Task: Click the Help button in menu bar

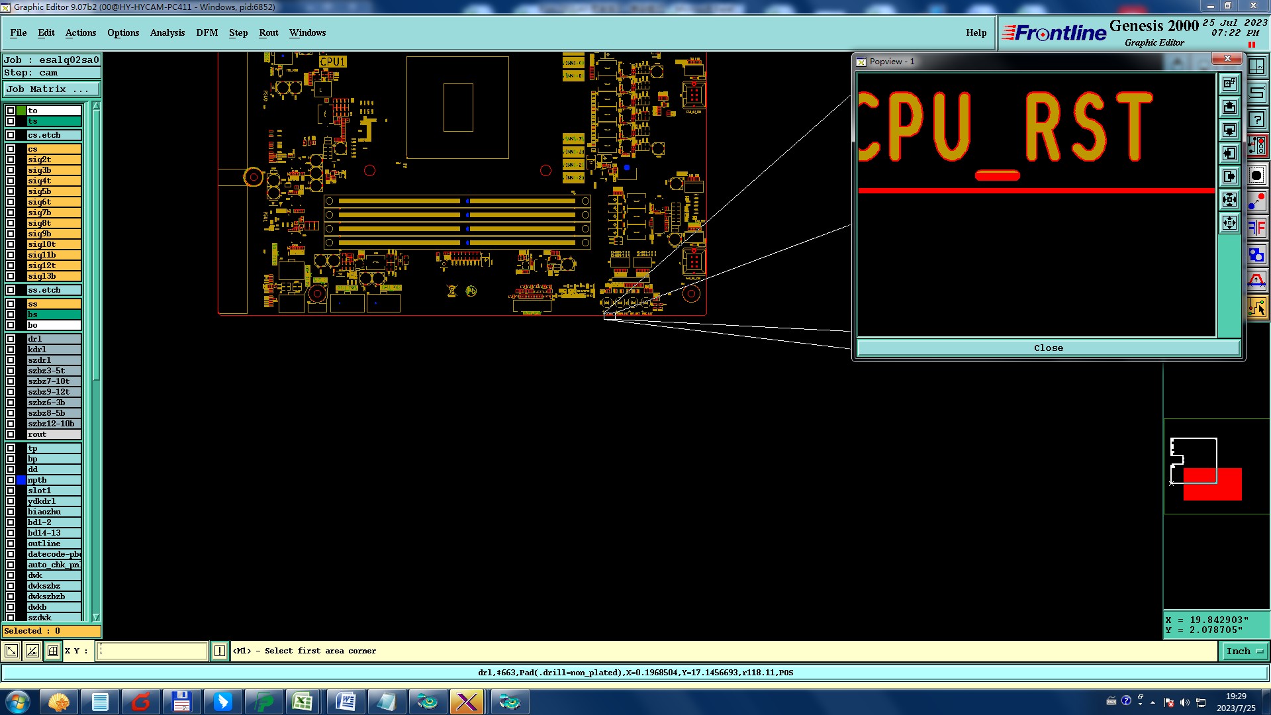Action: tap(976, 32)
